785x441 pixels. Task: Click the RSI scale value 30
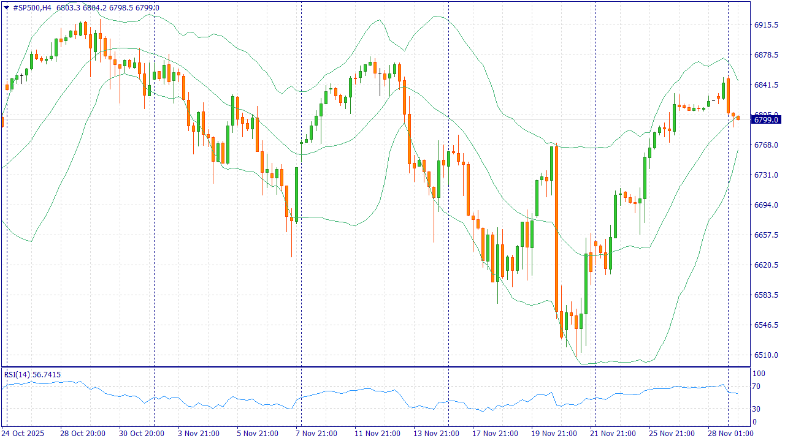(x=757, y=409)
